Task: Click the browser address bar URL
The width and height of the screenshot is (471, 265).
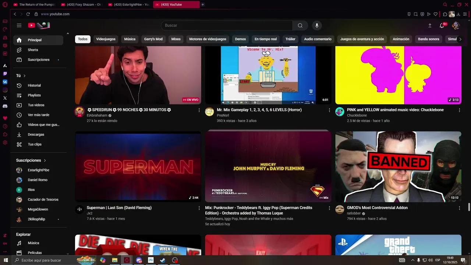Action: (55, 14)
